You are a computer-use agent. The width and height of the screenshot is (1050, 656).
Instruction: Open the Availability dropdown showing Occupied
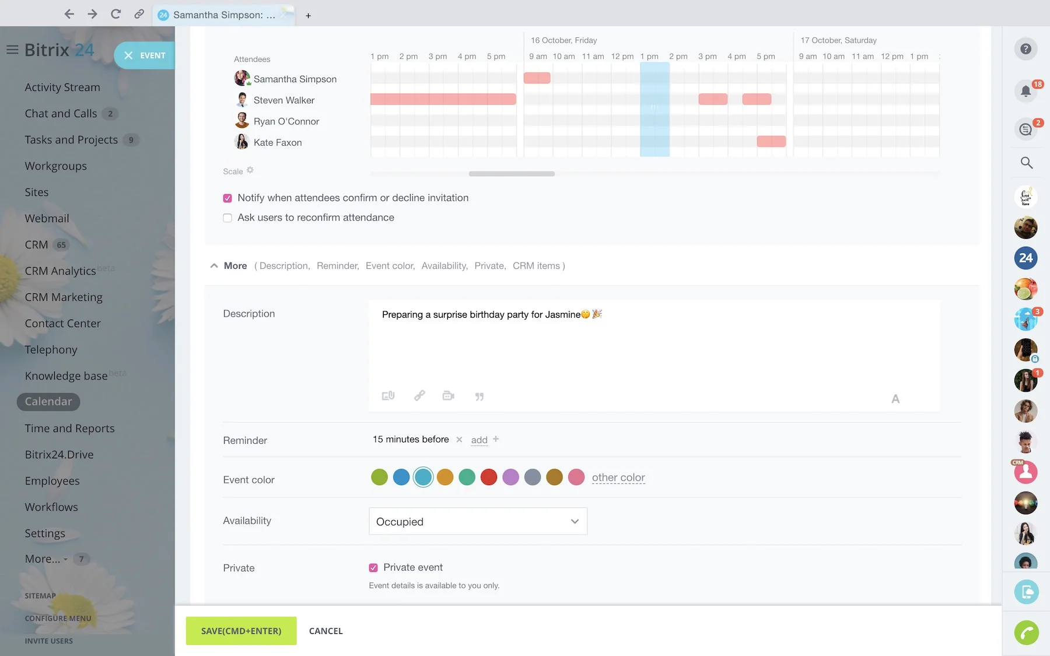478,521
